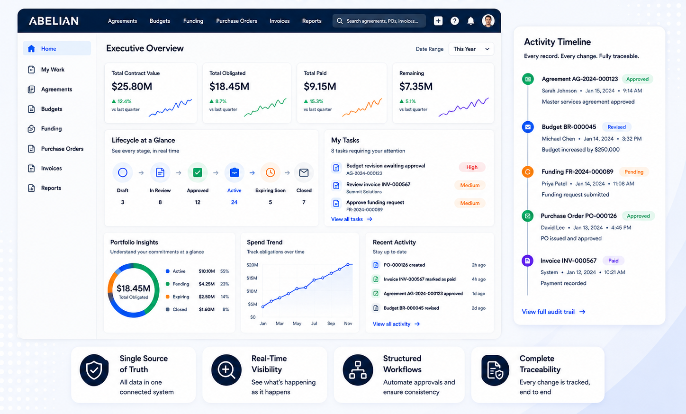686x414 pixels.
Task: Click icon next to Budget BR-000045 revised
Action: (x=376, y=308)
